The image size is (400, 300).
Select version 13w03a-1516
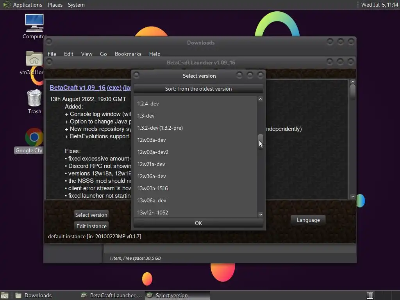195,188
